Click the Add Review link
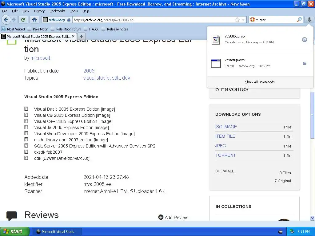The image size is (315, 236). tap(176, 218)
